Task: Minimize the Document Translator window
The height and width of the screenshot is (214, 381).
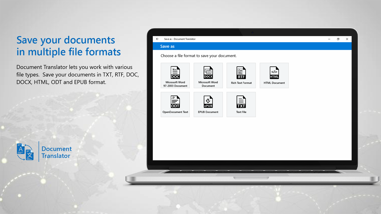Action: [x=329, y=39]
